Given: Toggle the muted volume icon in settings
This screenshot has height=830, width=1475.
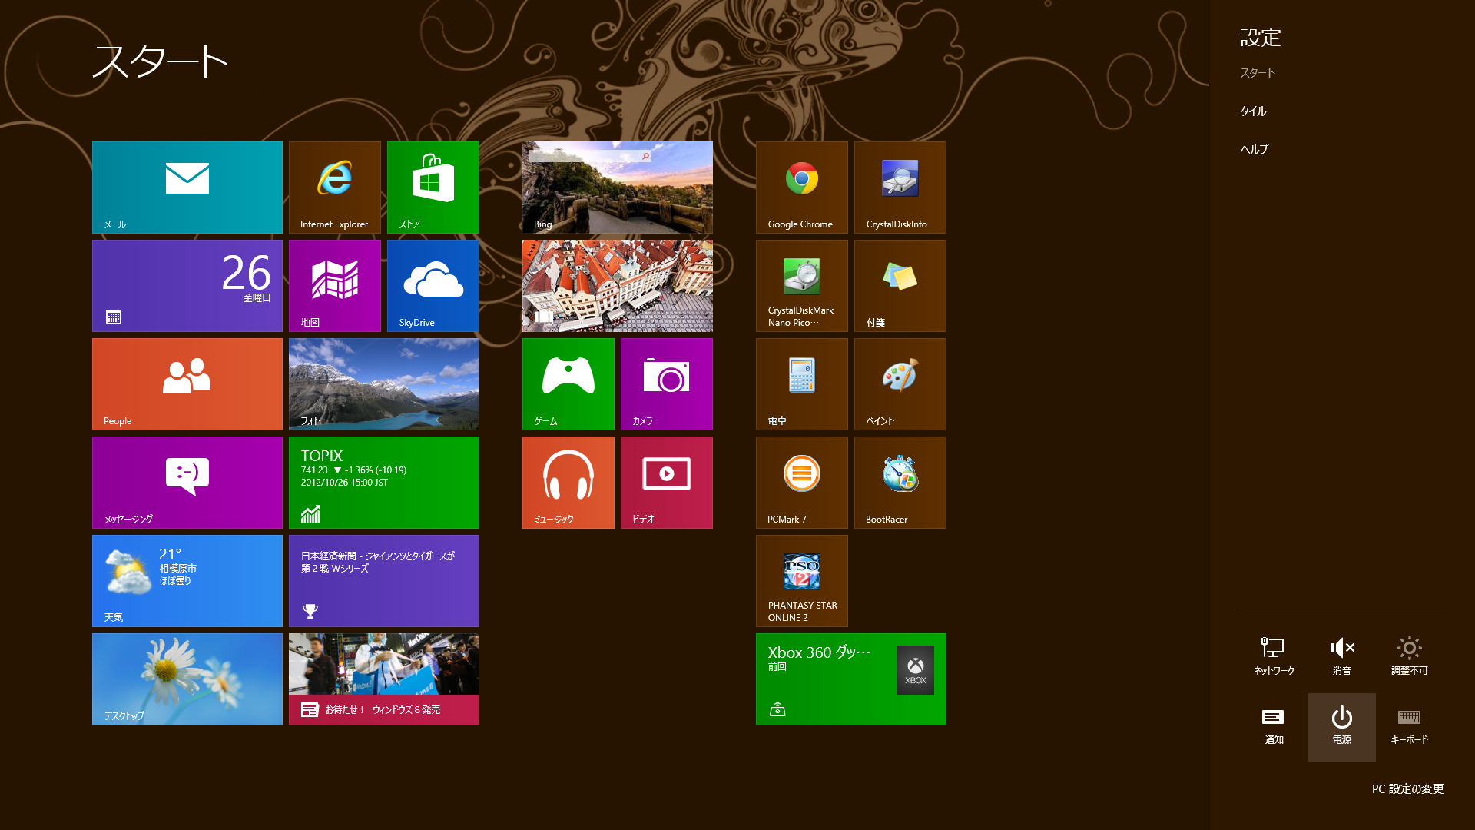Looking at the screenshot, I should tap(1341, 656).
